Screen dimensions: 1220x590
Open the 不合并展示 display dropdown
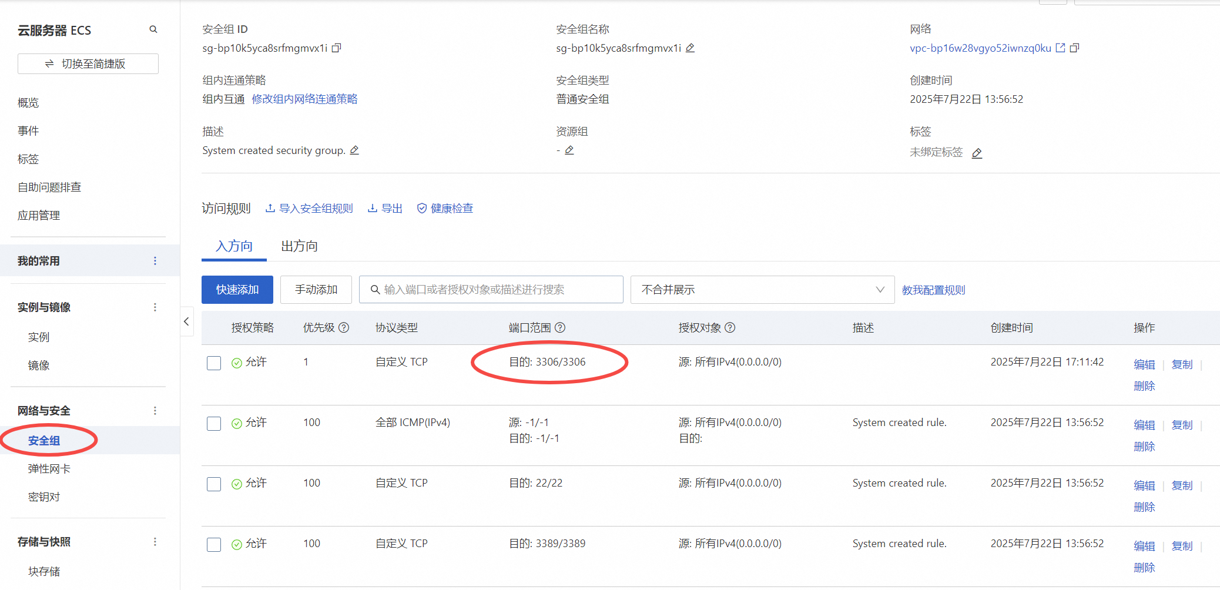pos(762,290)
